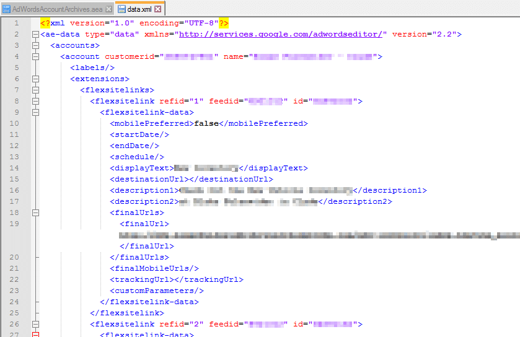Click the <finalUrl> opening tag
Viewport: 520px width, 337px height.
(x=144, y=224)
